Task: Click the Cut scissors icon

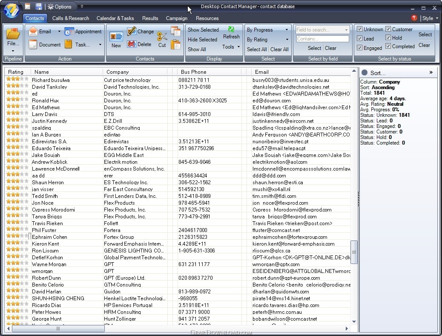Action: 162,37
